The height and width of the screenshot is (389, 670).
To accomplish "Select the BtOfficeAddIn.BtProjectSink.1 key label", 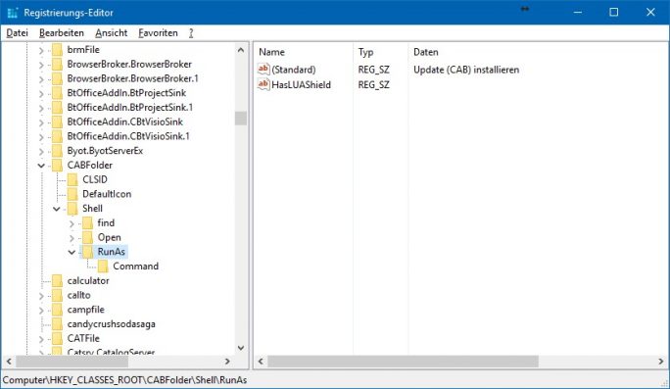I will (x=130, y=108).
